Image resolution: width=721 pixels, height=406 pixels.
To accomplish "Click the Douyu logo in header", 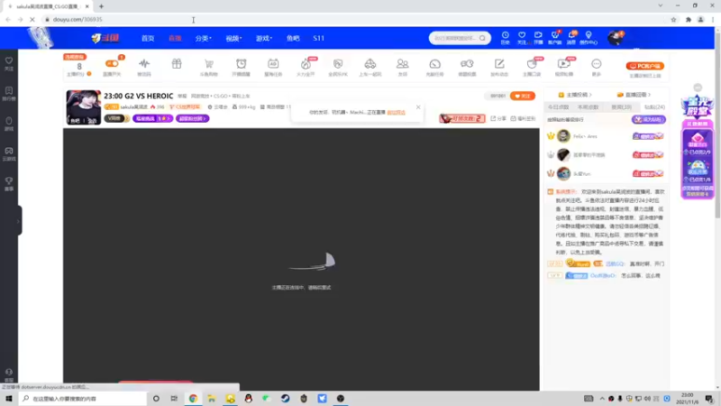I will 105,38.
